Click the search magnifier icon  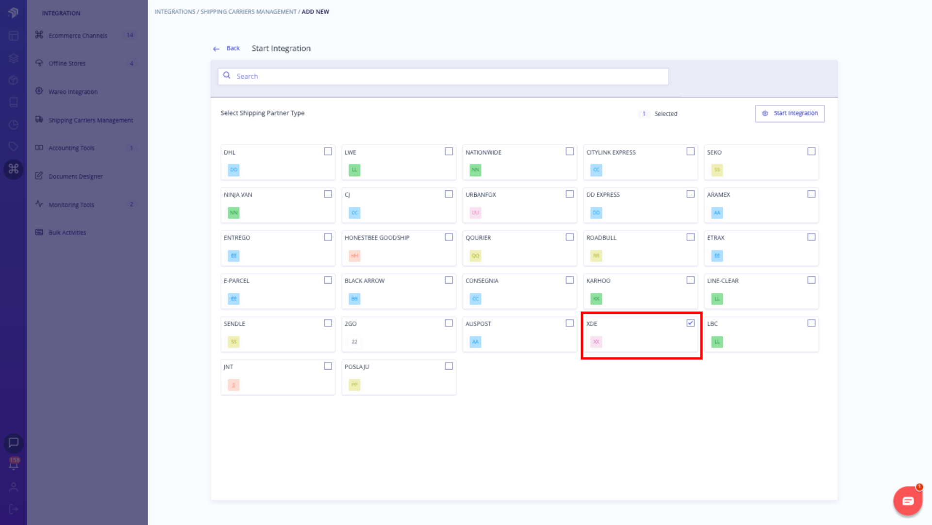(227, 75)
